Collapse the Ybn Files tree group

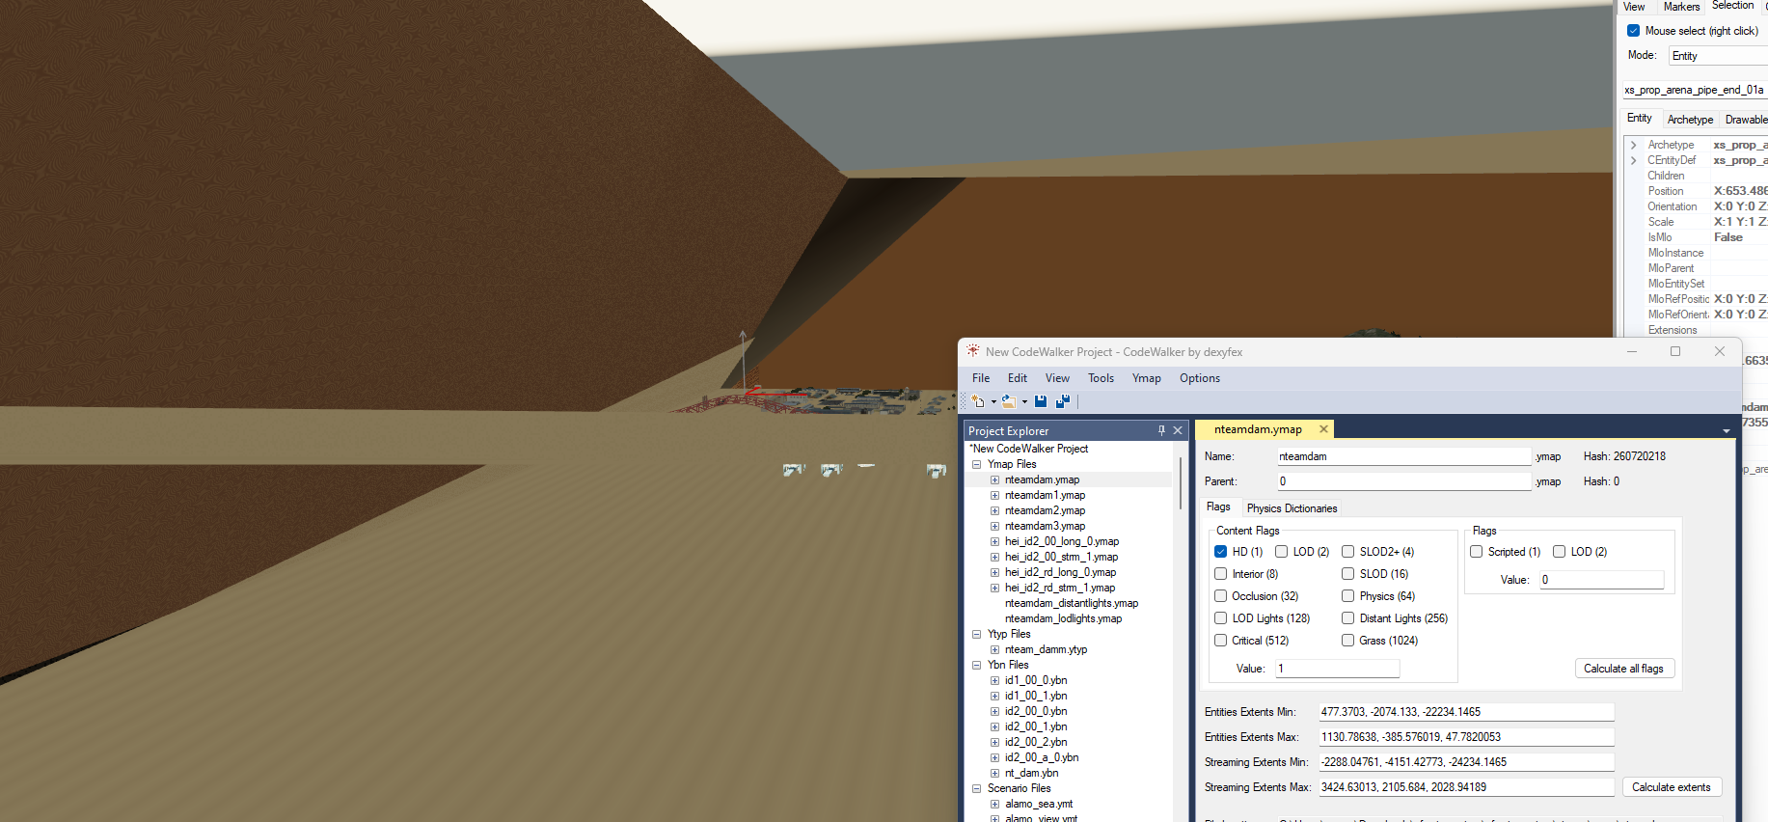point(977,665)
